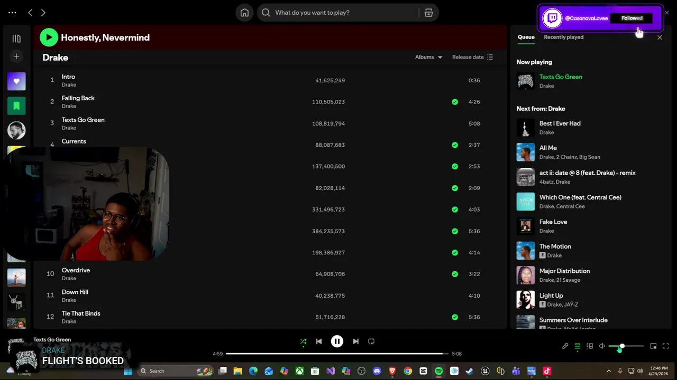677x380 pixels.
Task: Open Honestly, Nevermind album title
Action: 105,37
